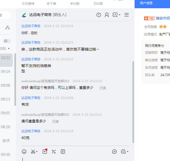Viewport: 170px width, 161px height.
Task: Click the organization tree icon in sidebar
Action: pos(7,27)
